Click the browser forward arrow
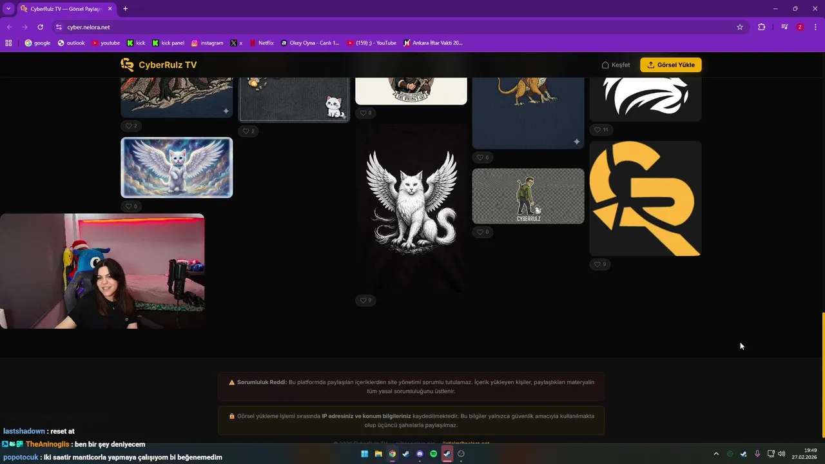The width and height of the screenshot is (825, 464). (x=24, y=27)
